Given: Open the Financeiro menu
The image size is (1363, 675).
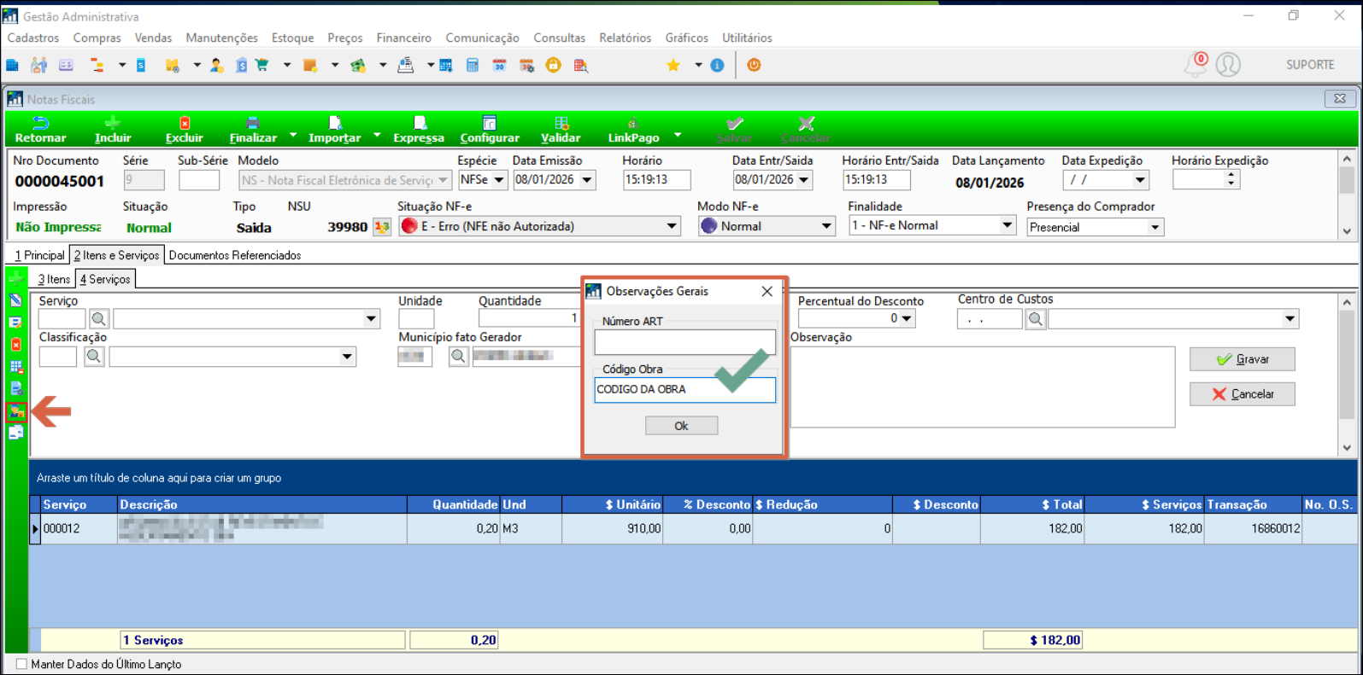Looking at the screenshot, I should pyautogui.click(x=403, y=38).
